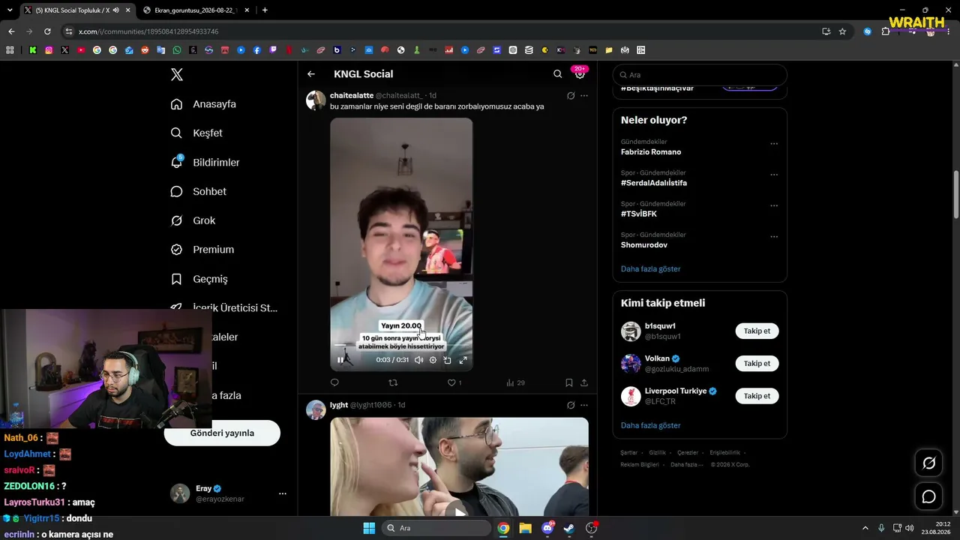View analytics showing 29 views

515,382
